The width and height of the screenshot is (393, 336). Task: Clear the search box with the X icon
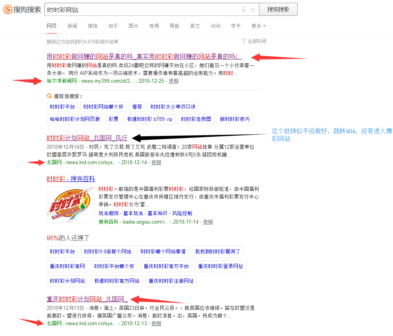[252, 10]
